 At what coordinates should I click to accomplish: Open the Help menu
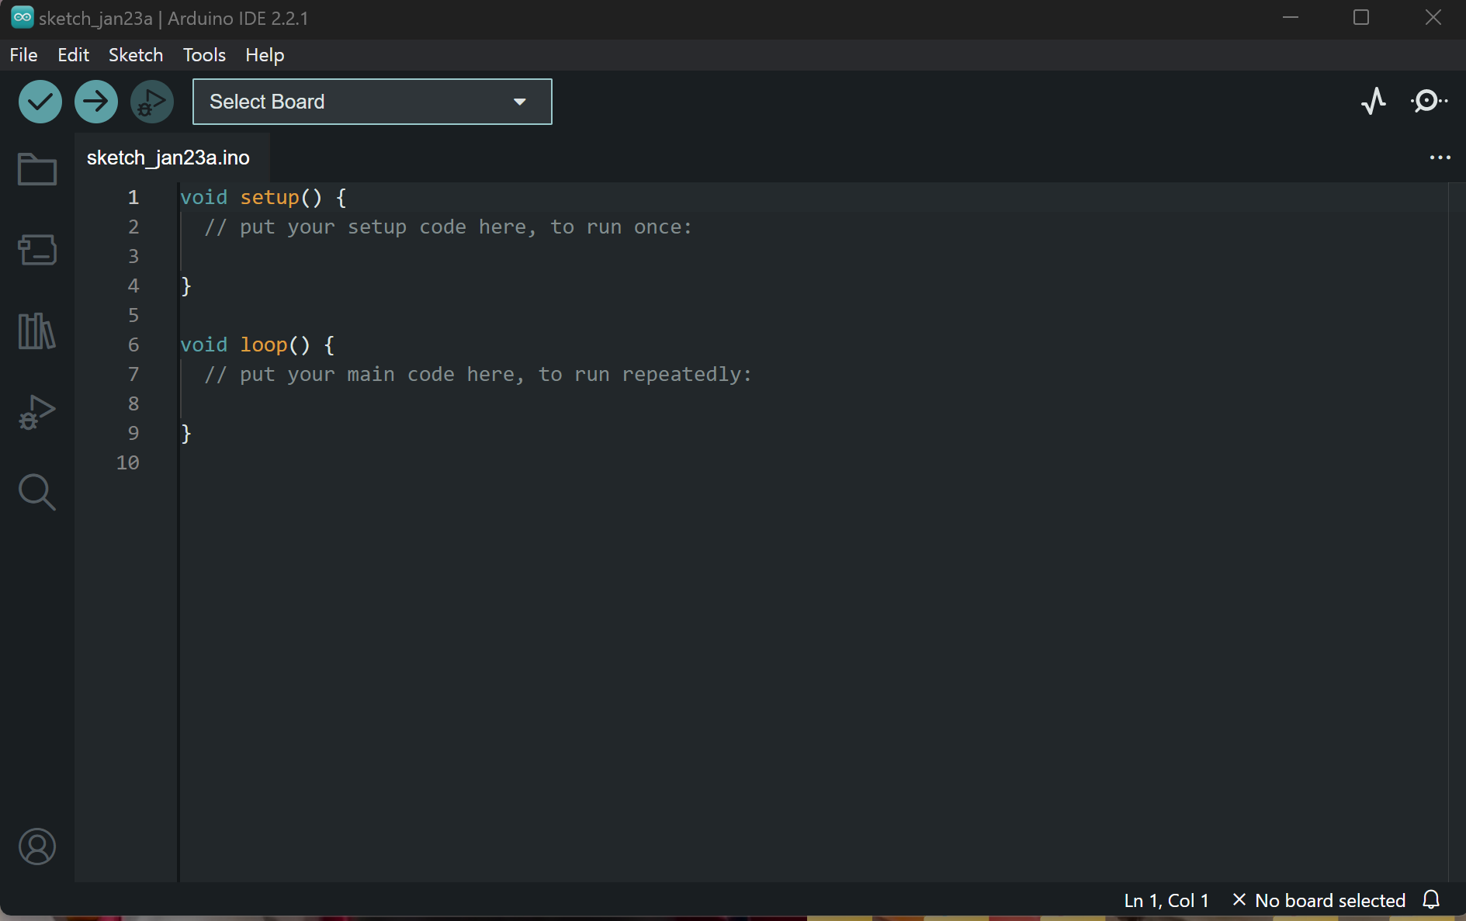[x=265, y=55]
